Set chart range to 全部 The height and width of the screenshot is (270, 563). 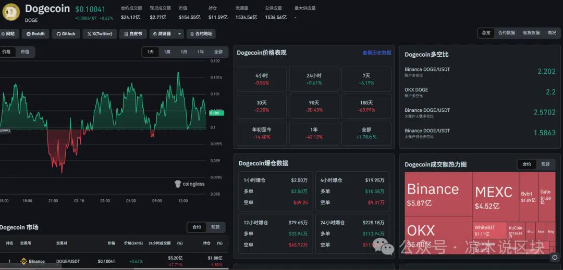coord(218,52)
